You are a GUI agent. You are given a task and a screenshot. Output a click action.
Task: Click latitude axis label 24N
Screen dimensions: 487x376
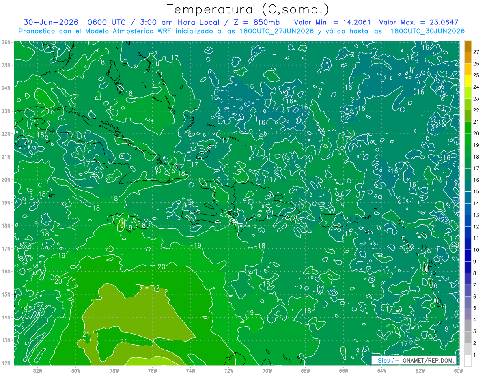6,88
